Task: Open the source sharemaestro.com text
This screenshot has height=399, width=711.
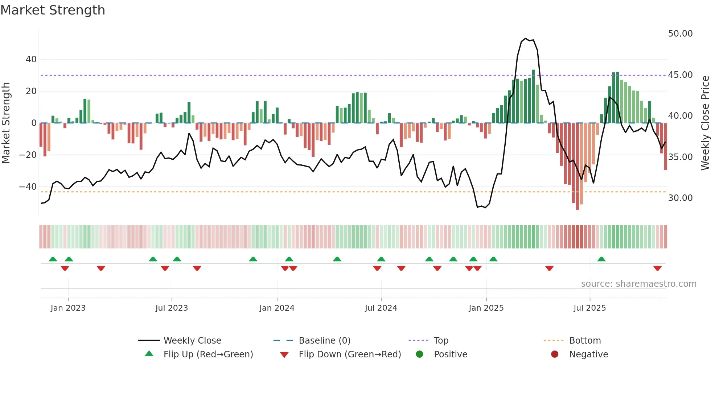Action: [x=638, y=284]
